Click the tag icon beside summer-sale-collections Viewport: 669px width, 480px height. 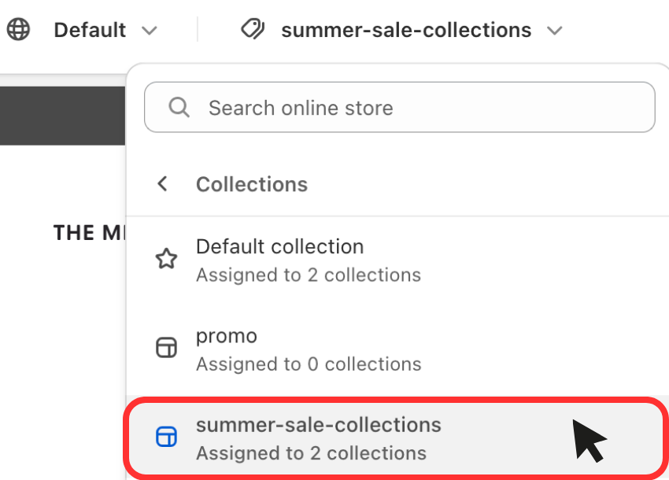click(x=253, y=29)
